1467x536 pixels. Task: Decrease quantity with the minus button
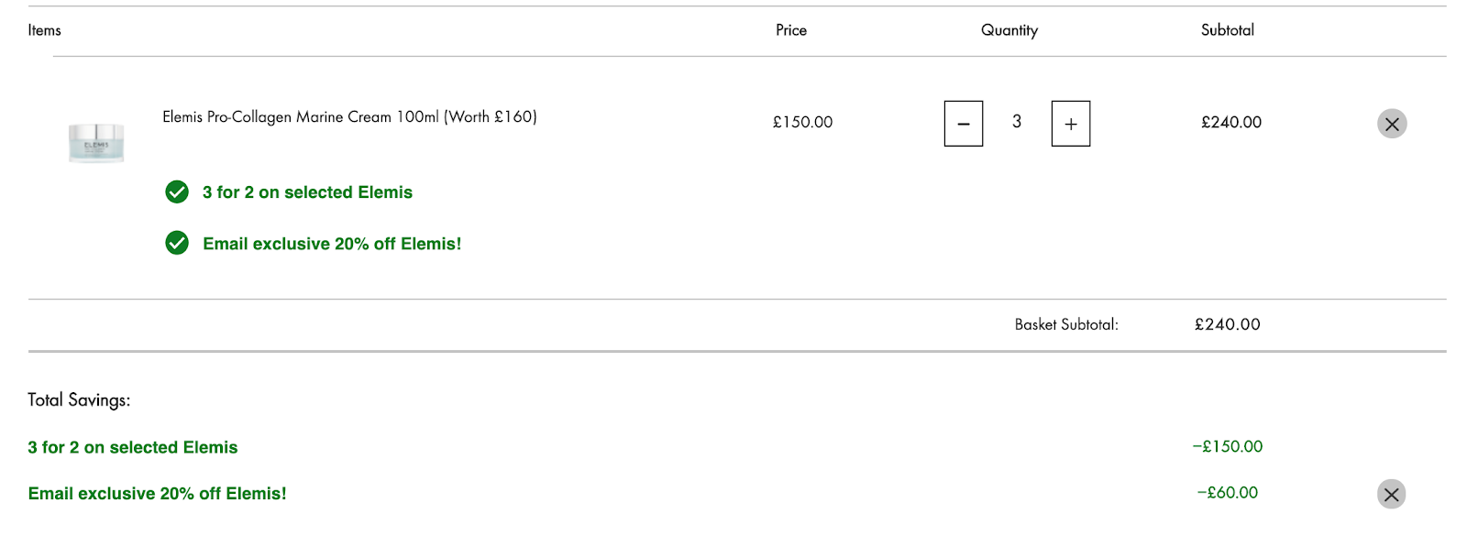(964, 124)
